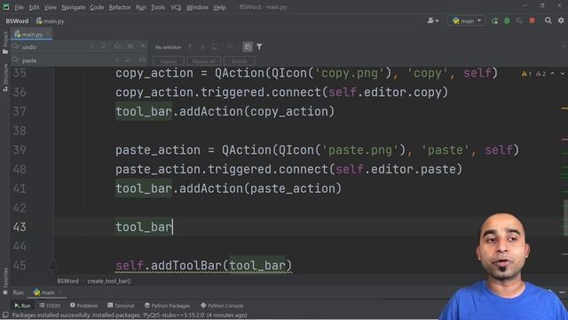
Task: Open the Help menu
Action: 219,7
